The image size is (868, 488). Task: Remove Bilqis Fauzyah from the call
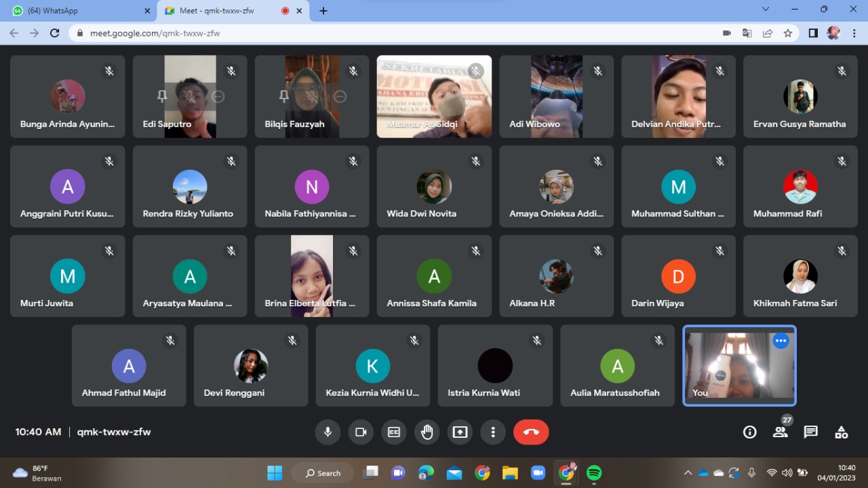tap(340, 97)
